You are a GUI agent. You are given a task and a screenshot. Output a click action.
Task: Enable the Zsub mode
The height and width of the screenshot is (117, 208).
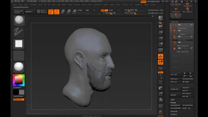pyautogui.click(x=111, y=10)
